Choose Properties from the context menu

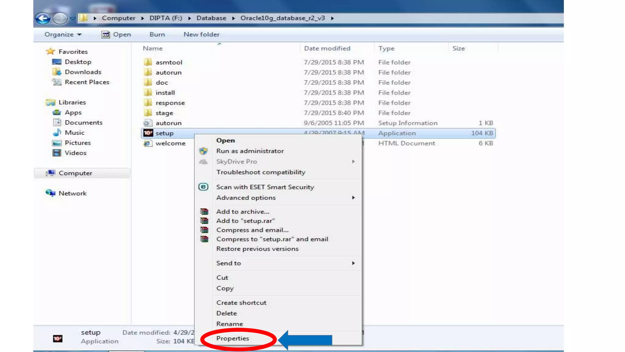(233, 338)
